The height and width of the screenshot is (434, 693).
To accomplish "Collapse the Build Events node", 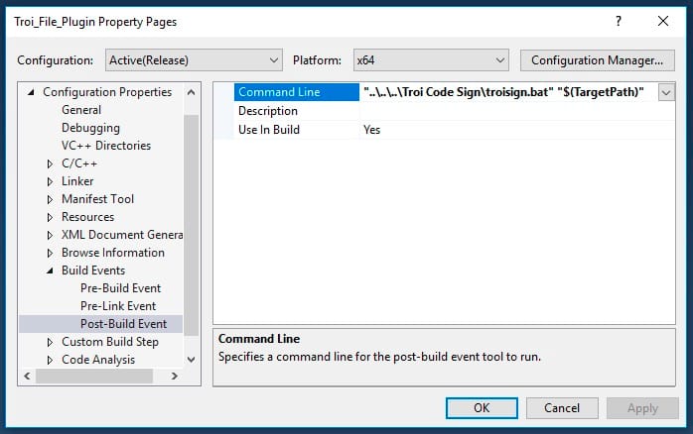I will pyautogui.click(x=51, y=271).
